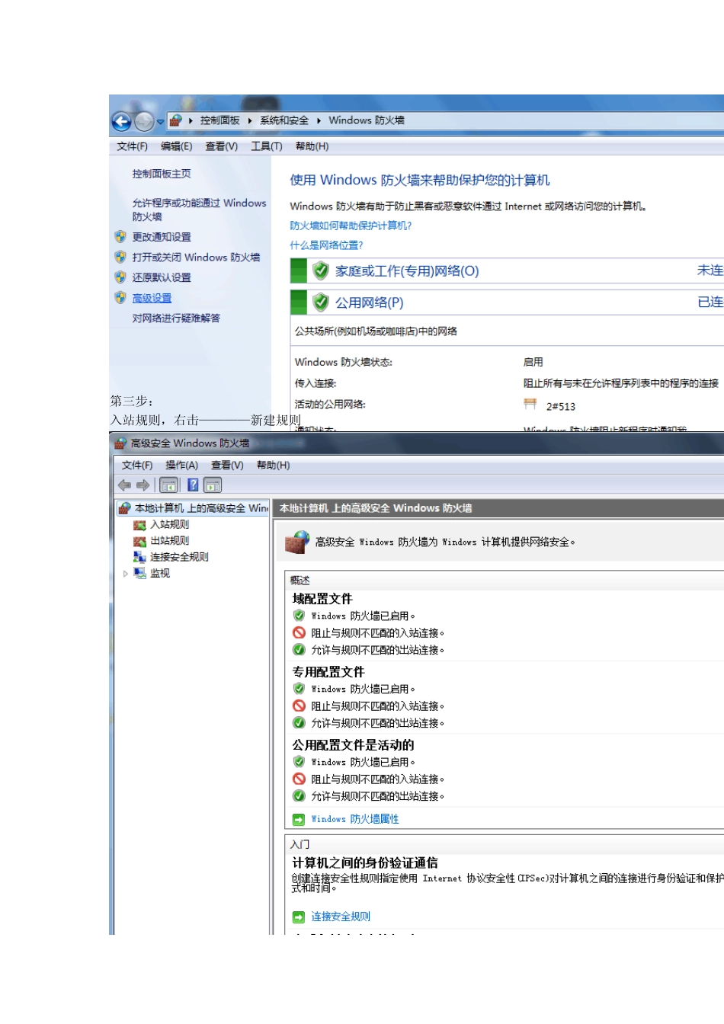Select 控制面板 breadcrumb in address bar
The image size is (724, 1024).
coord(219,120)
